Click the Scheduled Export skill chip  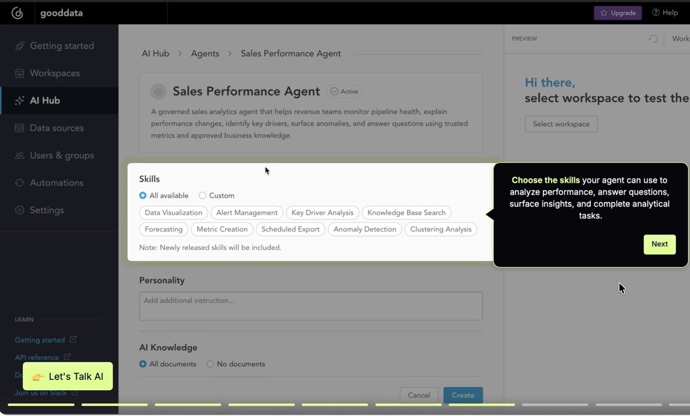(x=290, y=229)
